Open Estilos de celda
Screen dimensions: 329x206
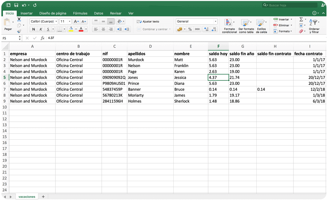pyautogui.click(x=261, y=26)
